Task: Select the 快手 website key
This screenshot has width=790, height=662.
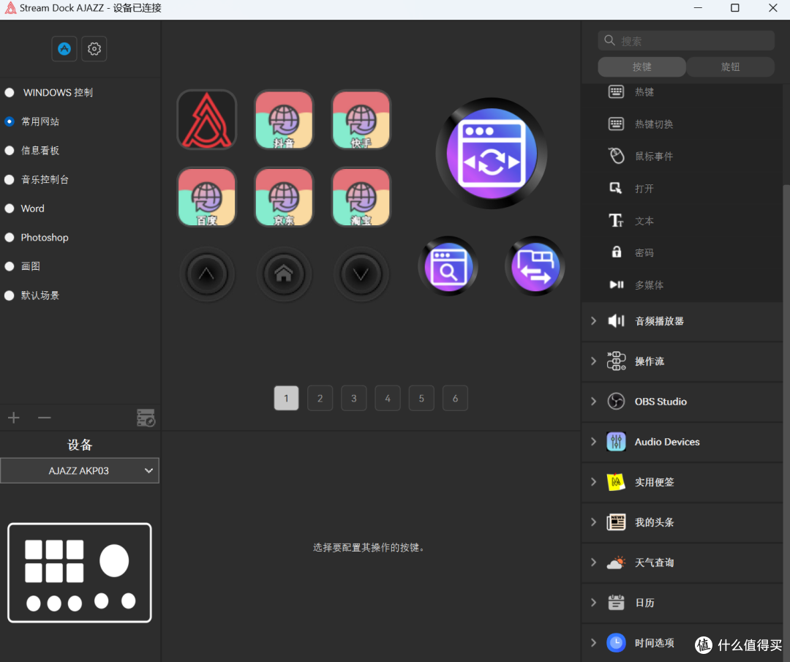Action: click(361, 119)
